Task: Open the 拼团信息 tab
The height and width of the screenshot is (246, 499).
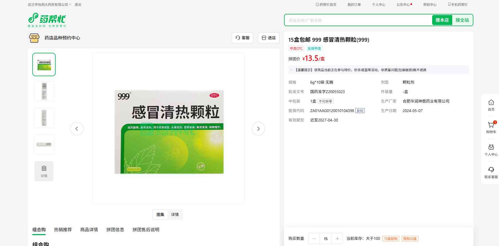Action: tap(115, 230)
